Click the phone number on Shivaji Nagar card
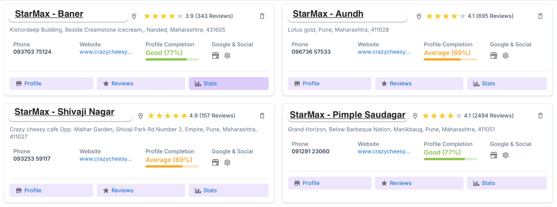This screenshot has height=207, width=557. tap(32, 159)
